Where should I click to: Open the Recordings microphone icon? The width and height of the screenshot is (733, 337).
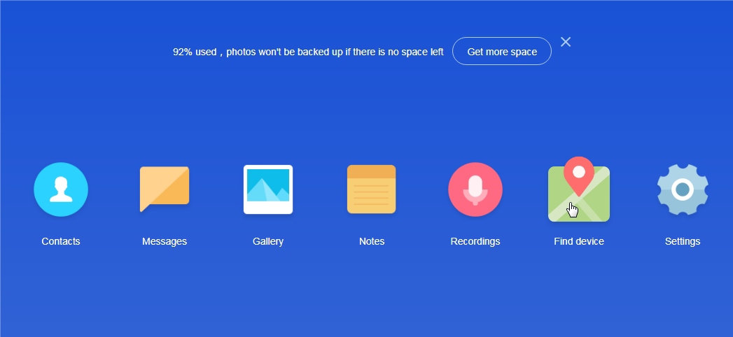tap(475, 189)
